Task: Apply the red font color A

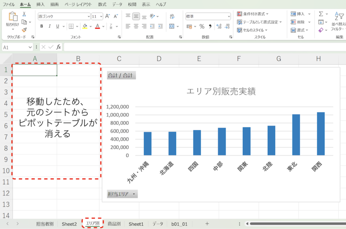Action: (x=98, y=26)
